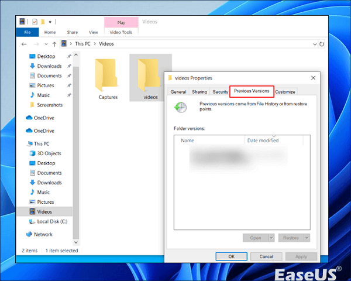Viewport: 351px width, 281px height.
Task: Open 3D Objects under This PC
Action: 49,153
